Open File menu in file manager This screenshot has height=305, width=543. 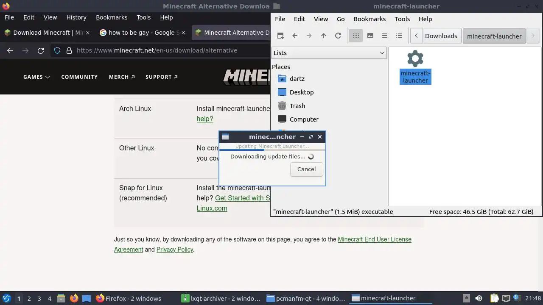[x=280, y=19]
